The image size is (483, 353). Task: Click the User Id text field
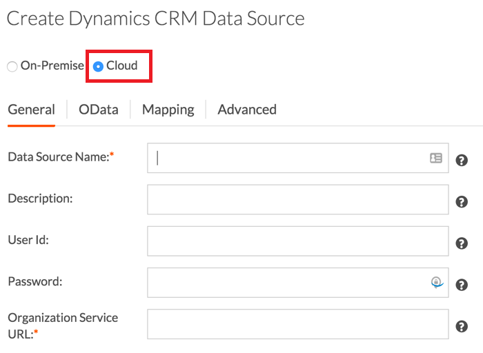coord(297,241)
